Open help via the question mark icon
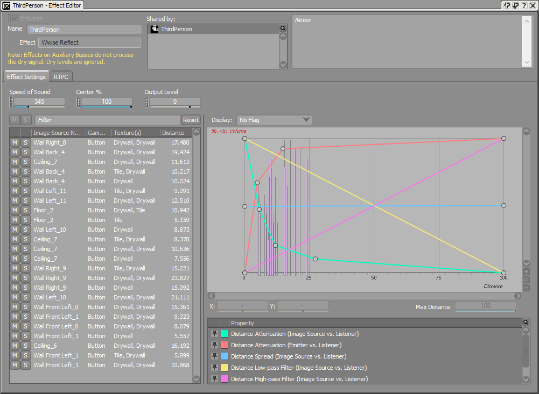 pyautogui.click(x=524, y=5)
